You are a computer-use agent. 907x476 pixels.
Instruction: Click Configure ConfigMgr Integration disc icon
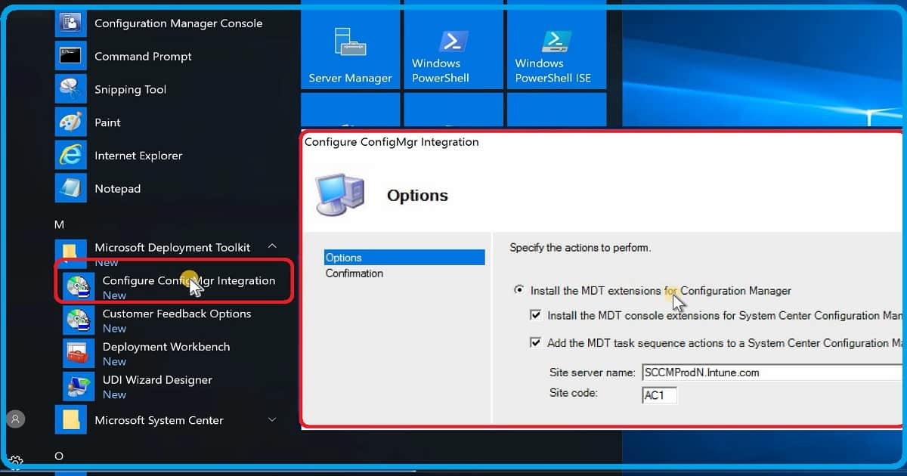79,287
